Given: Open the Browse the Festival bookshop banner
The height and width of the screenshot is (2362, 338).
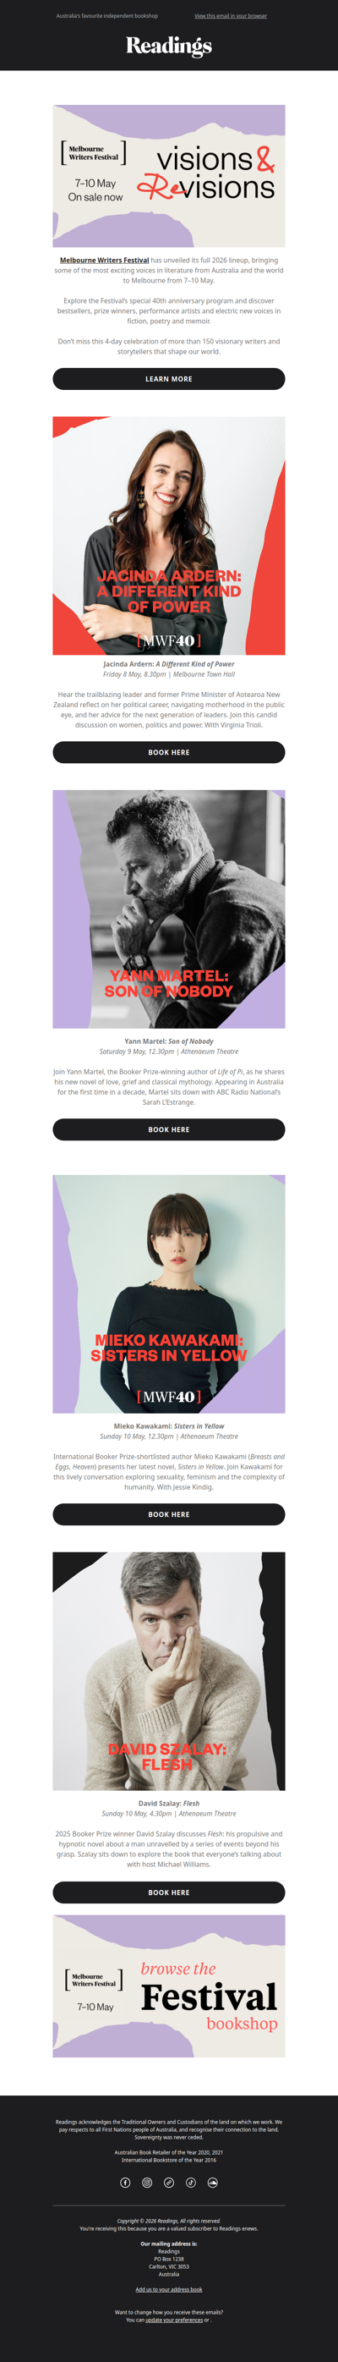Looking at the screenshot, I should [x=168, y=1986].
